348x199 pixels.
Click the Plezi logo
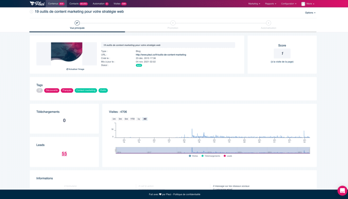click(x=37, y=3)
